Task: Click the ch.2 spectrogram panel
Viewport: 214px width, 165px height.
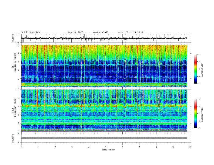Action: click(x=104, y=111)
